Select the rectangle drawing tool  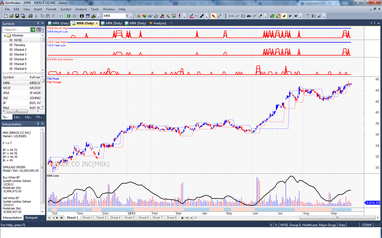(243, 16)
